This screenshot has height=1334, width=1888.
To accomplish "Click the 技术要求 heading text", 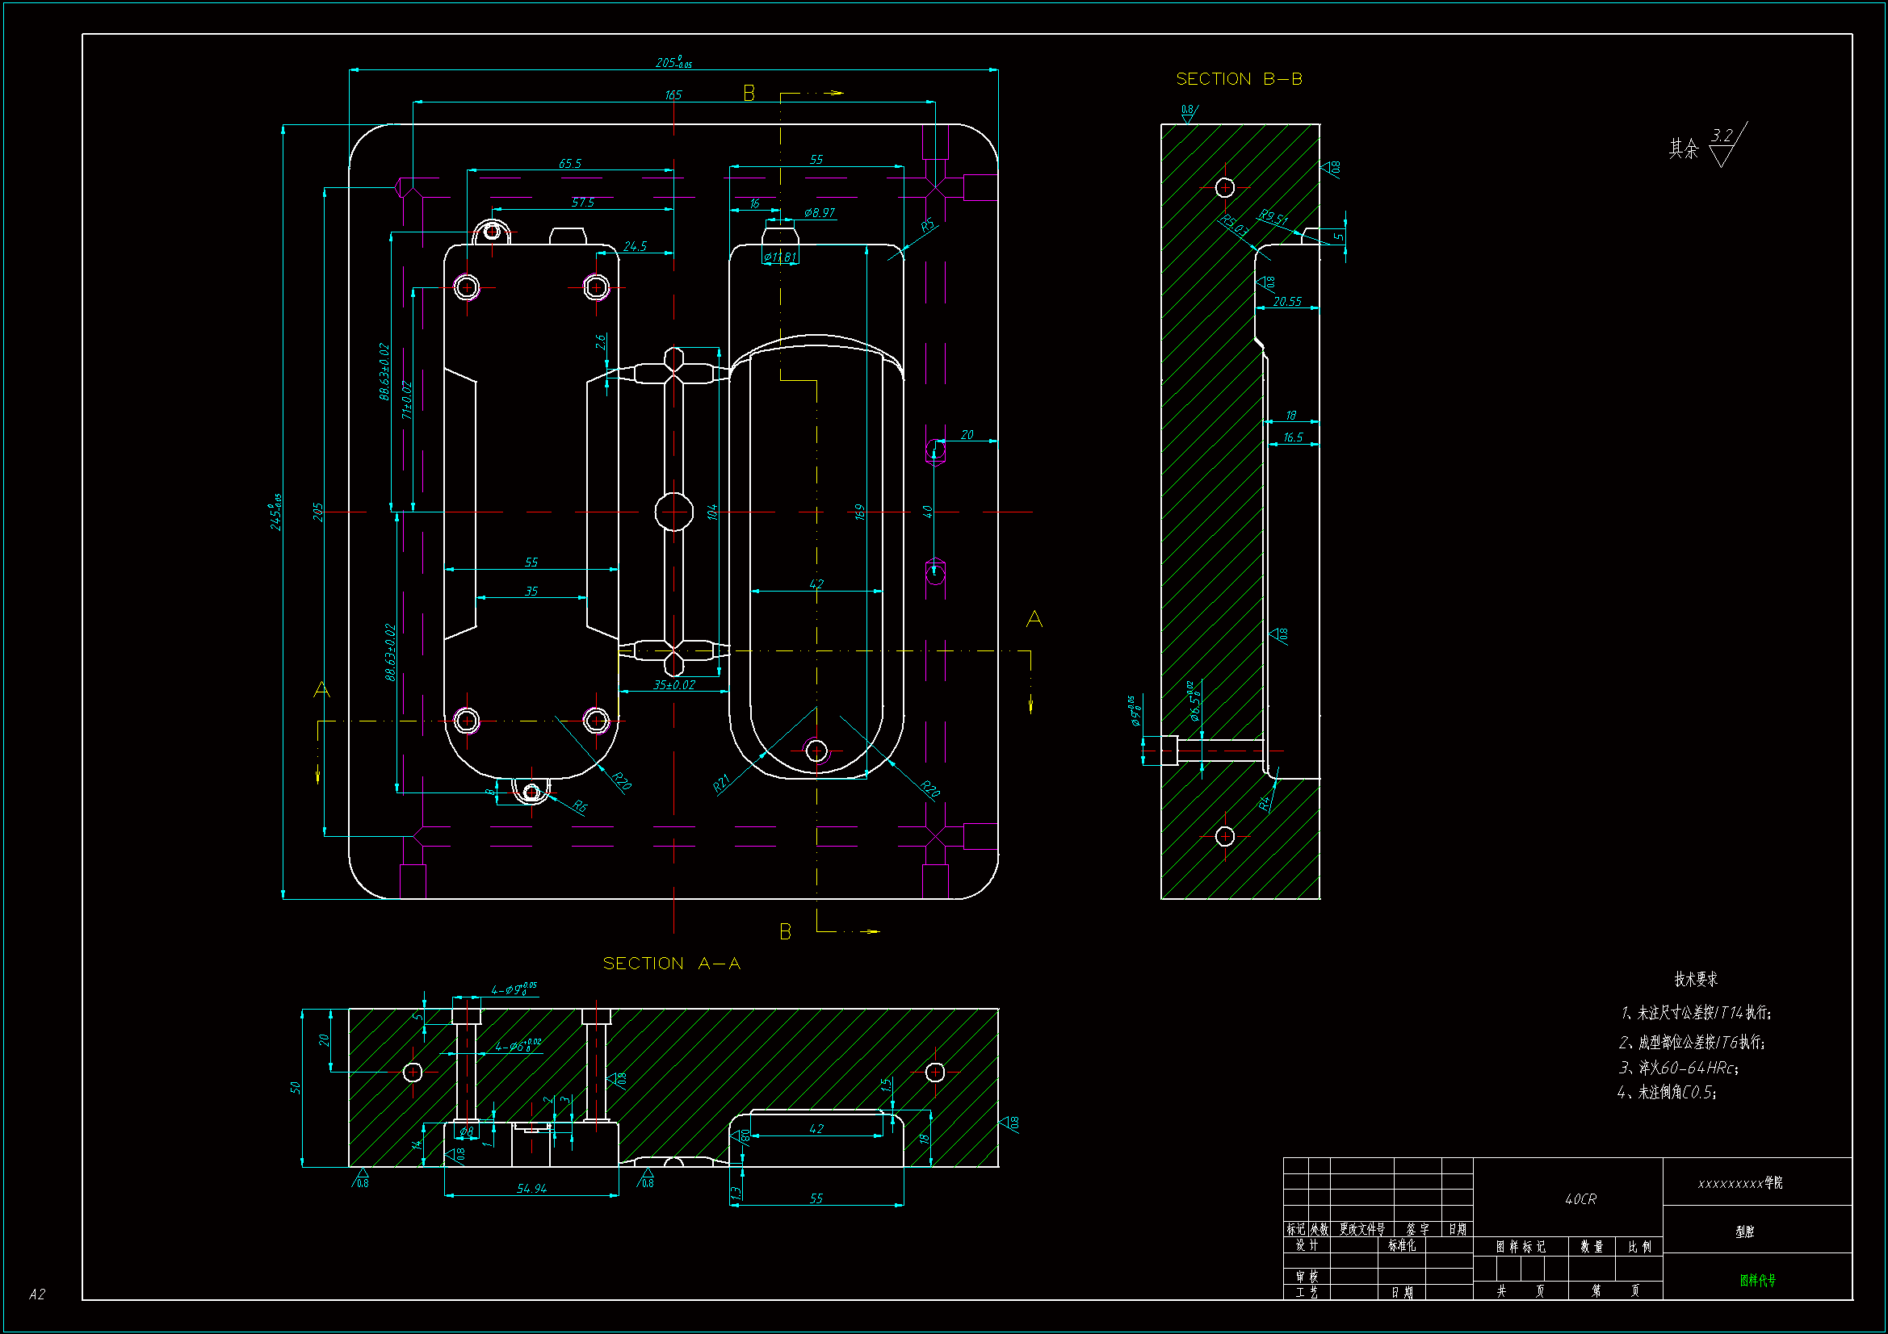I will (1696, 979).
